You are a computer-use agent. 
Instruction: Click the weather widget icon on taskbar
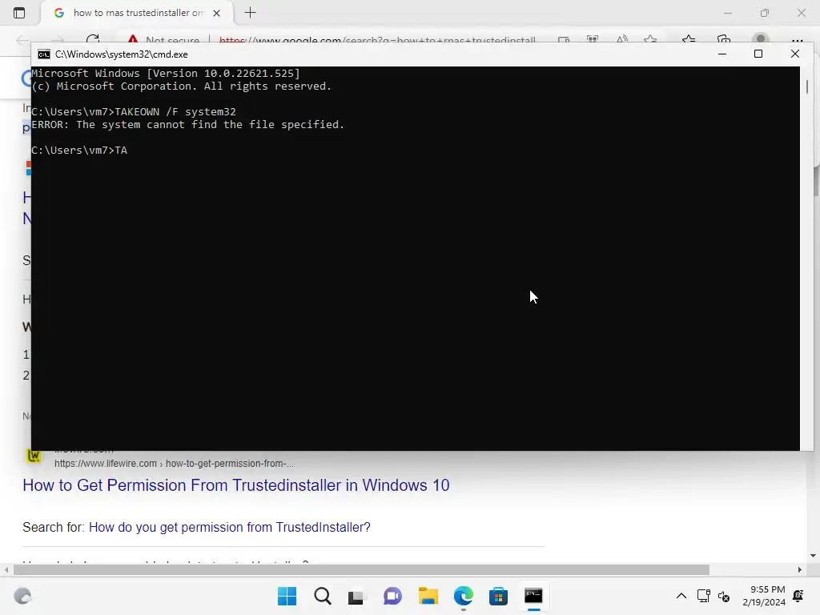click(22, 596)
